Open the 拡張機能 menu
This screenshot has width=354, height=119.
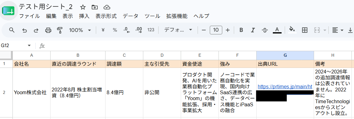pos(177,16)
